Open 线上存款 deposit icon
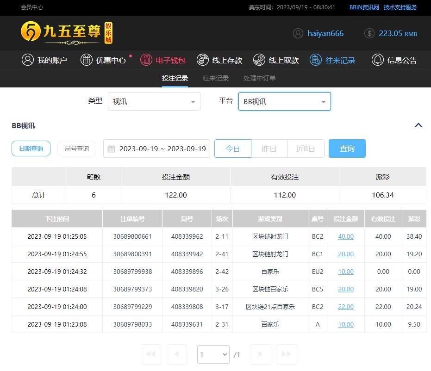 [203, 60]
